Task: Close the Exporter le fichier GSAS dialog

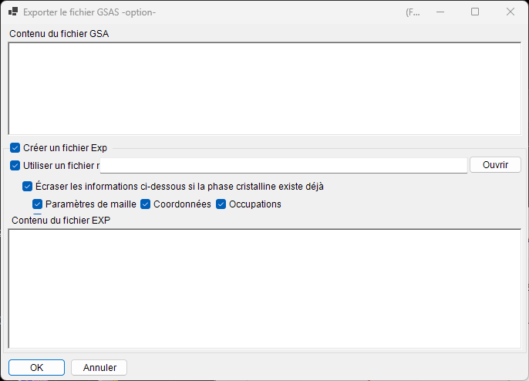Action: coord(510,12)
